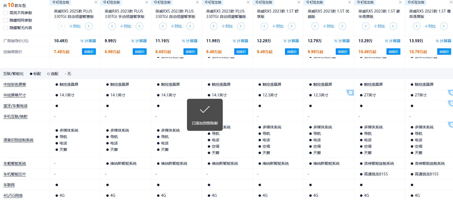Viewport: 453px width, 200px height.
Task: Pin the 尊荣滑屏版 column to left
Action: point(416,2)
